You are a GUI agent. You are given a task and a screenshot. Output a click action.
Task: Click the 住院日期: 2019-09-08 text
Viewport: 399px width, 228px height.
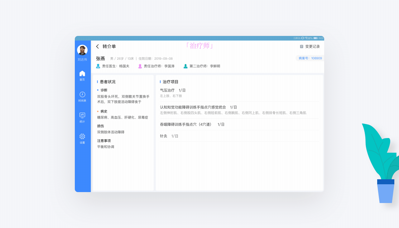(x=156, y=59)
